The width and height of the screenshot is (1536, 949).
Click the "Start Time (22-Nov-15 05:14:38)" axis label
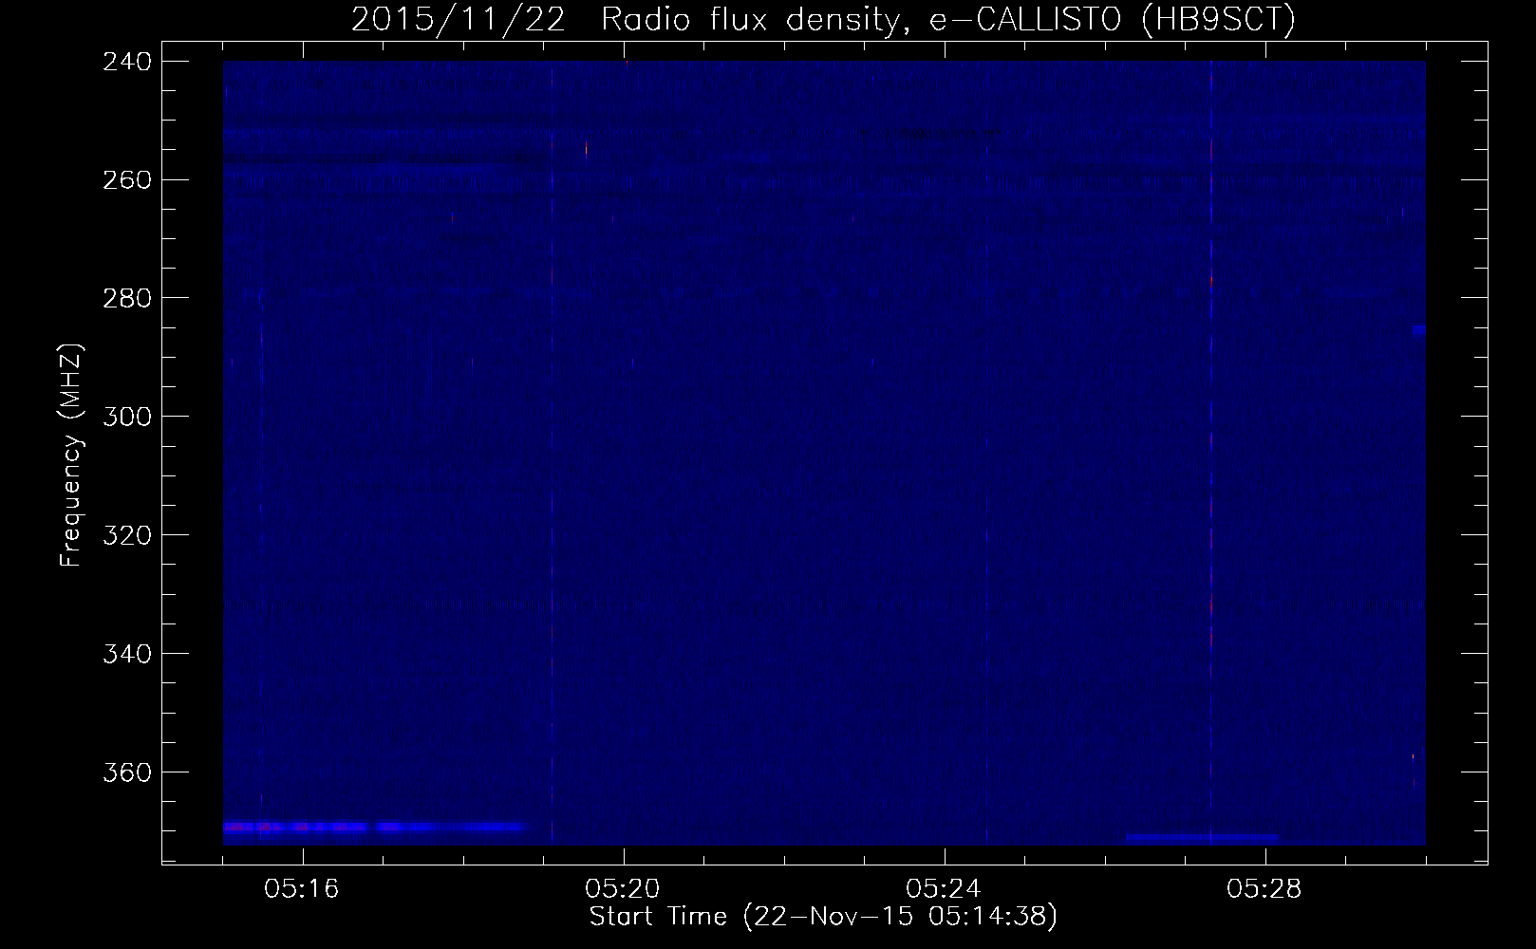823,917
